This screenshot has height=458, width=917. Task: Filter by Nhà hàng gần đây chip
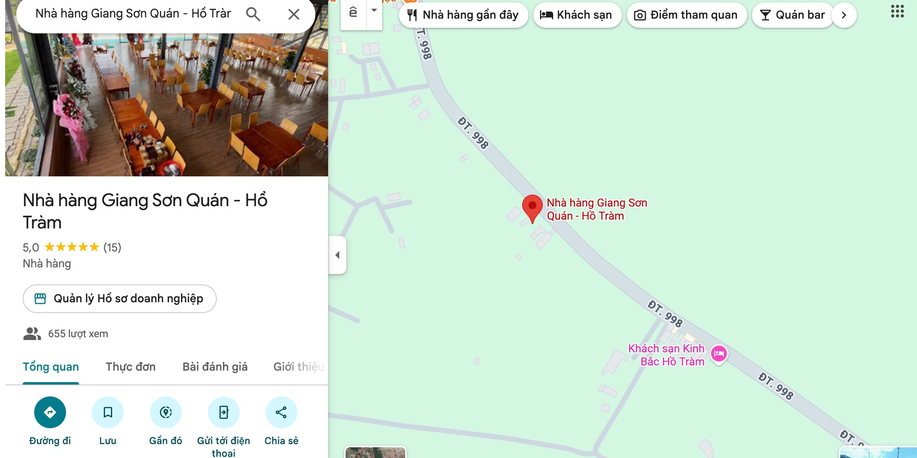pyautogui.click(x=464, y=15)
